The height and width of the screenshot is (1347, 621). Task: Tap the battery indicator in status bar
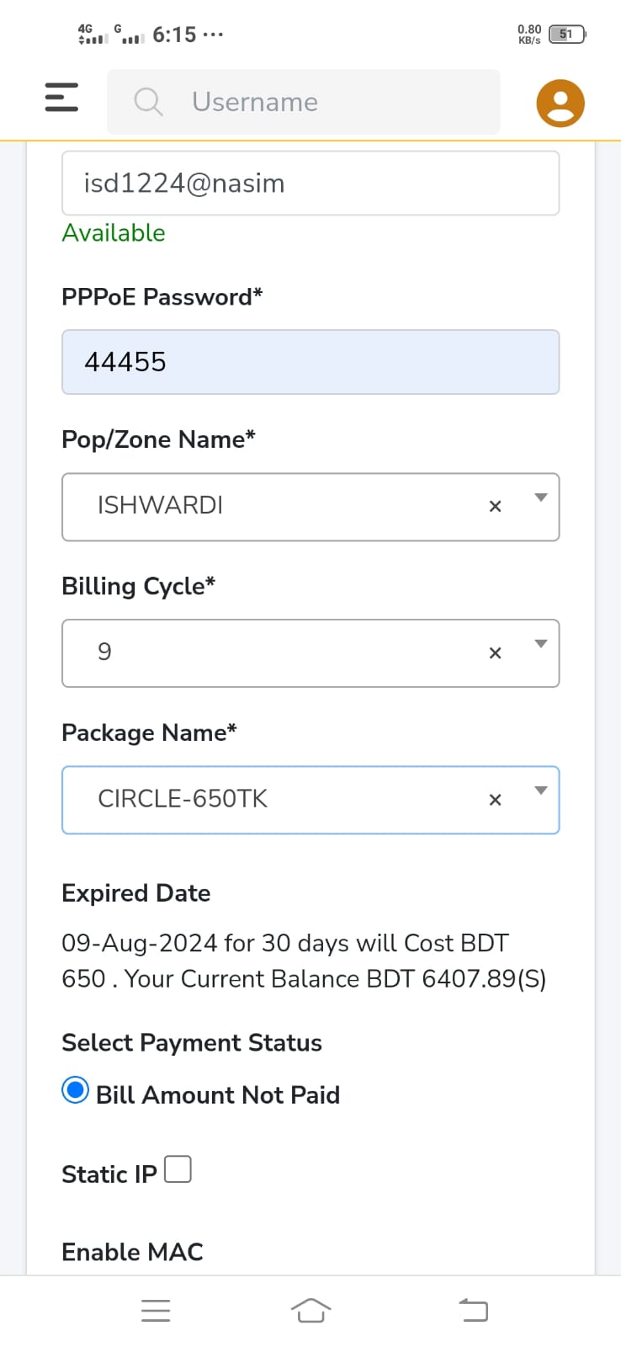567,35
